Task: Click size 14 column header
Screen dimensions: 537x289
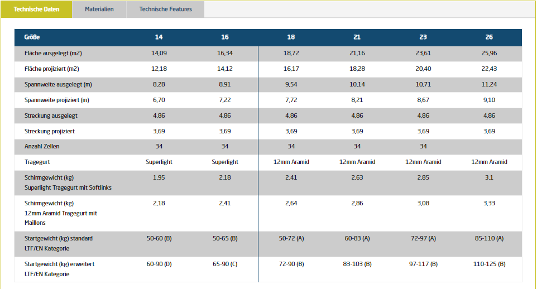Action: pos(159,37)
